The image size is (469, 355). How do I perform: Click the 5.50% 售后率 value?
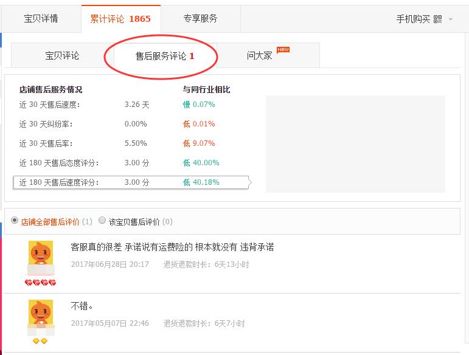(x=136, y=143)
